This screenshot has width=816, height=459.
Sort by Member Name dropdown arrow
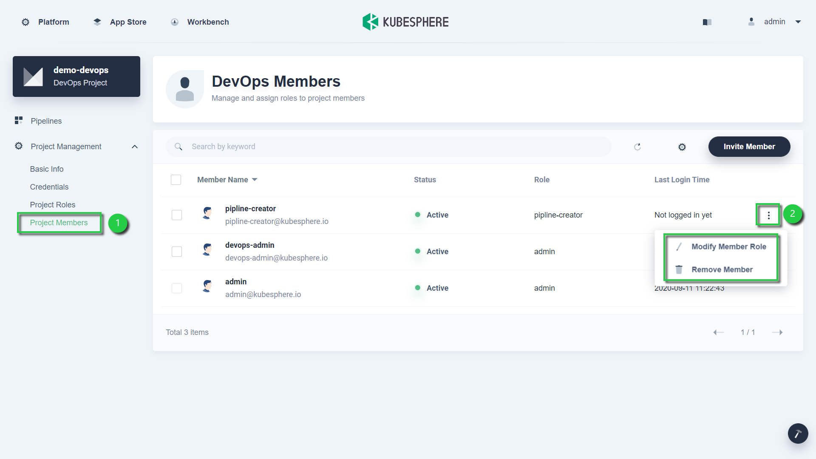255,180
